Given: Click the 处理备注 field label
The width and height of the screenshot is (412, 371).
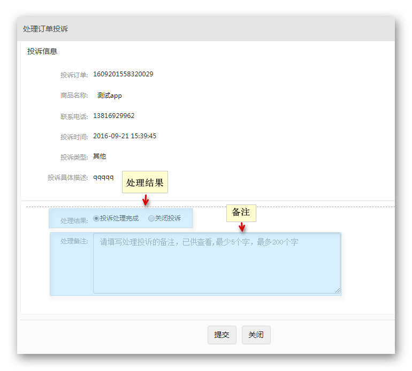Looking at the screenshot, I should click(74, 241).
